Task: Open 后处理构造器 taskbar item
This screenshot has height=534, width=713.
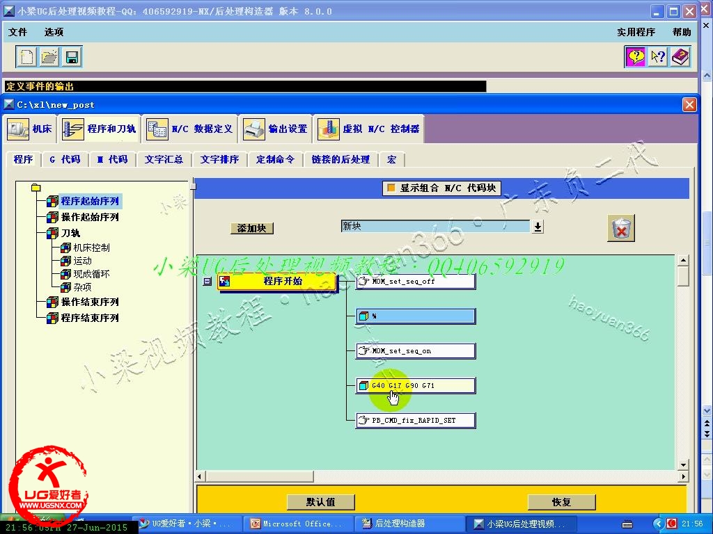Action: click(409, 524)
